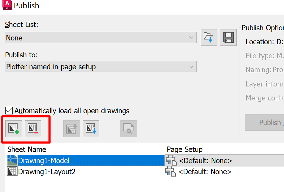The image size is (284, 192).
Task: Add sheets to the publish list
Action: (x=13, y=129)
